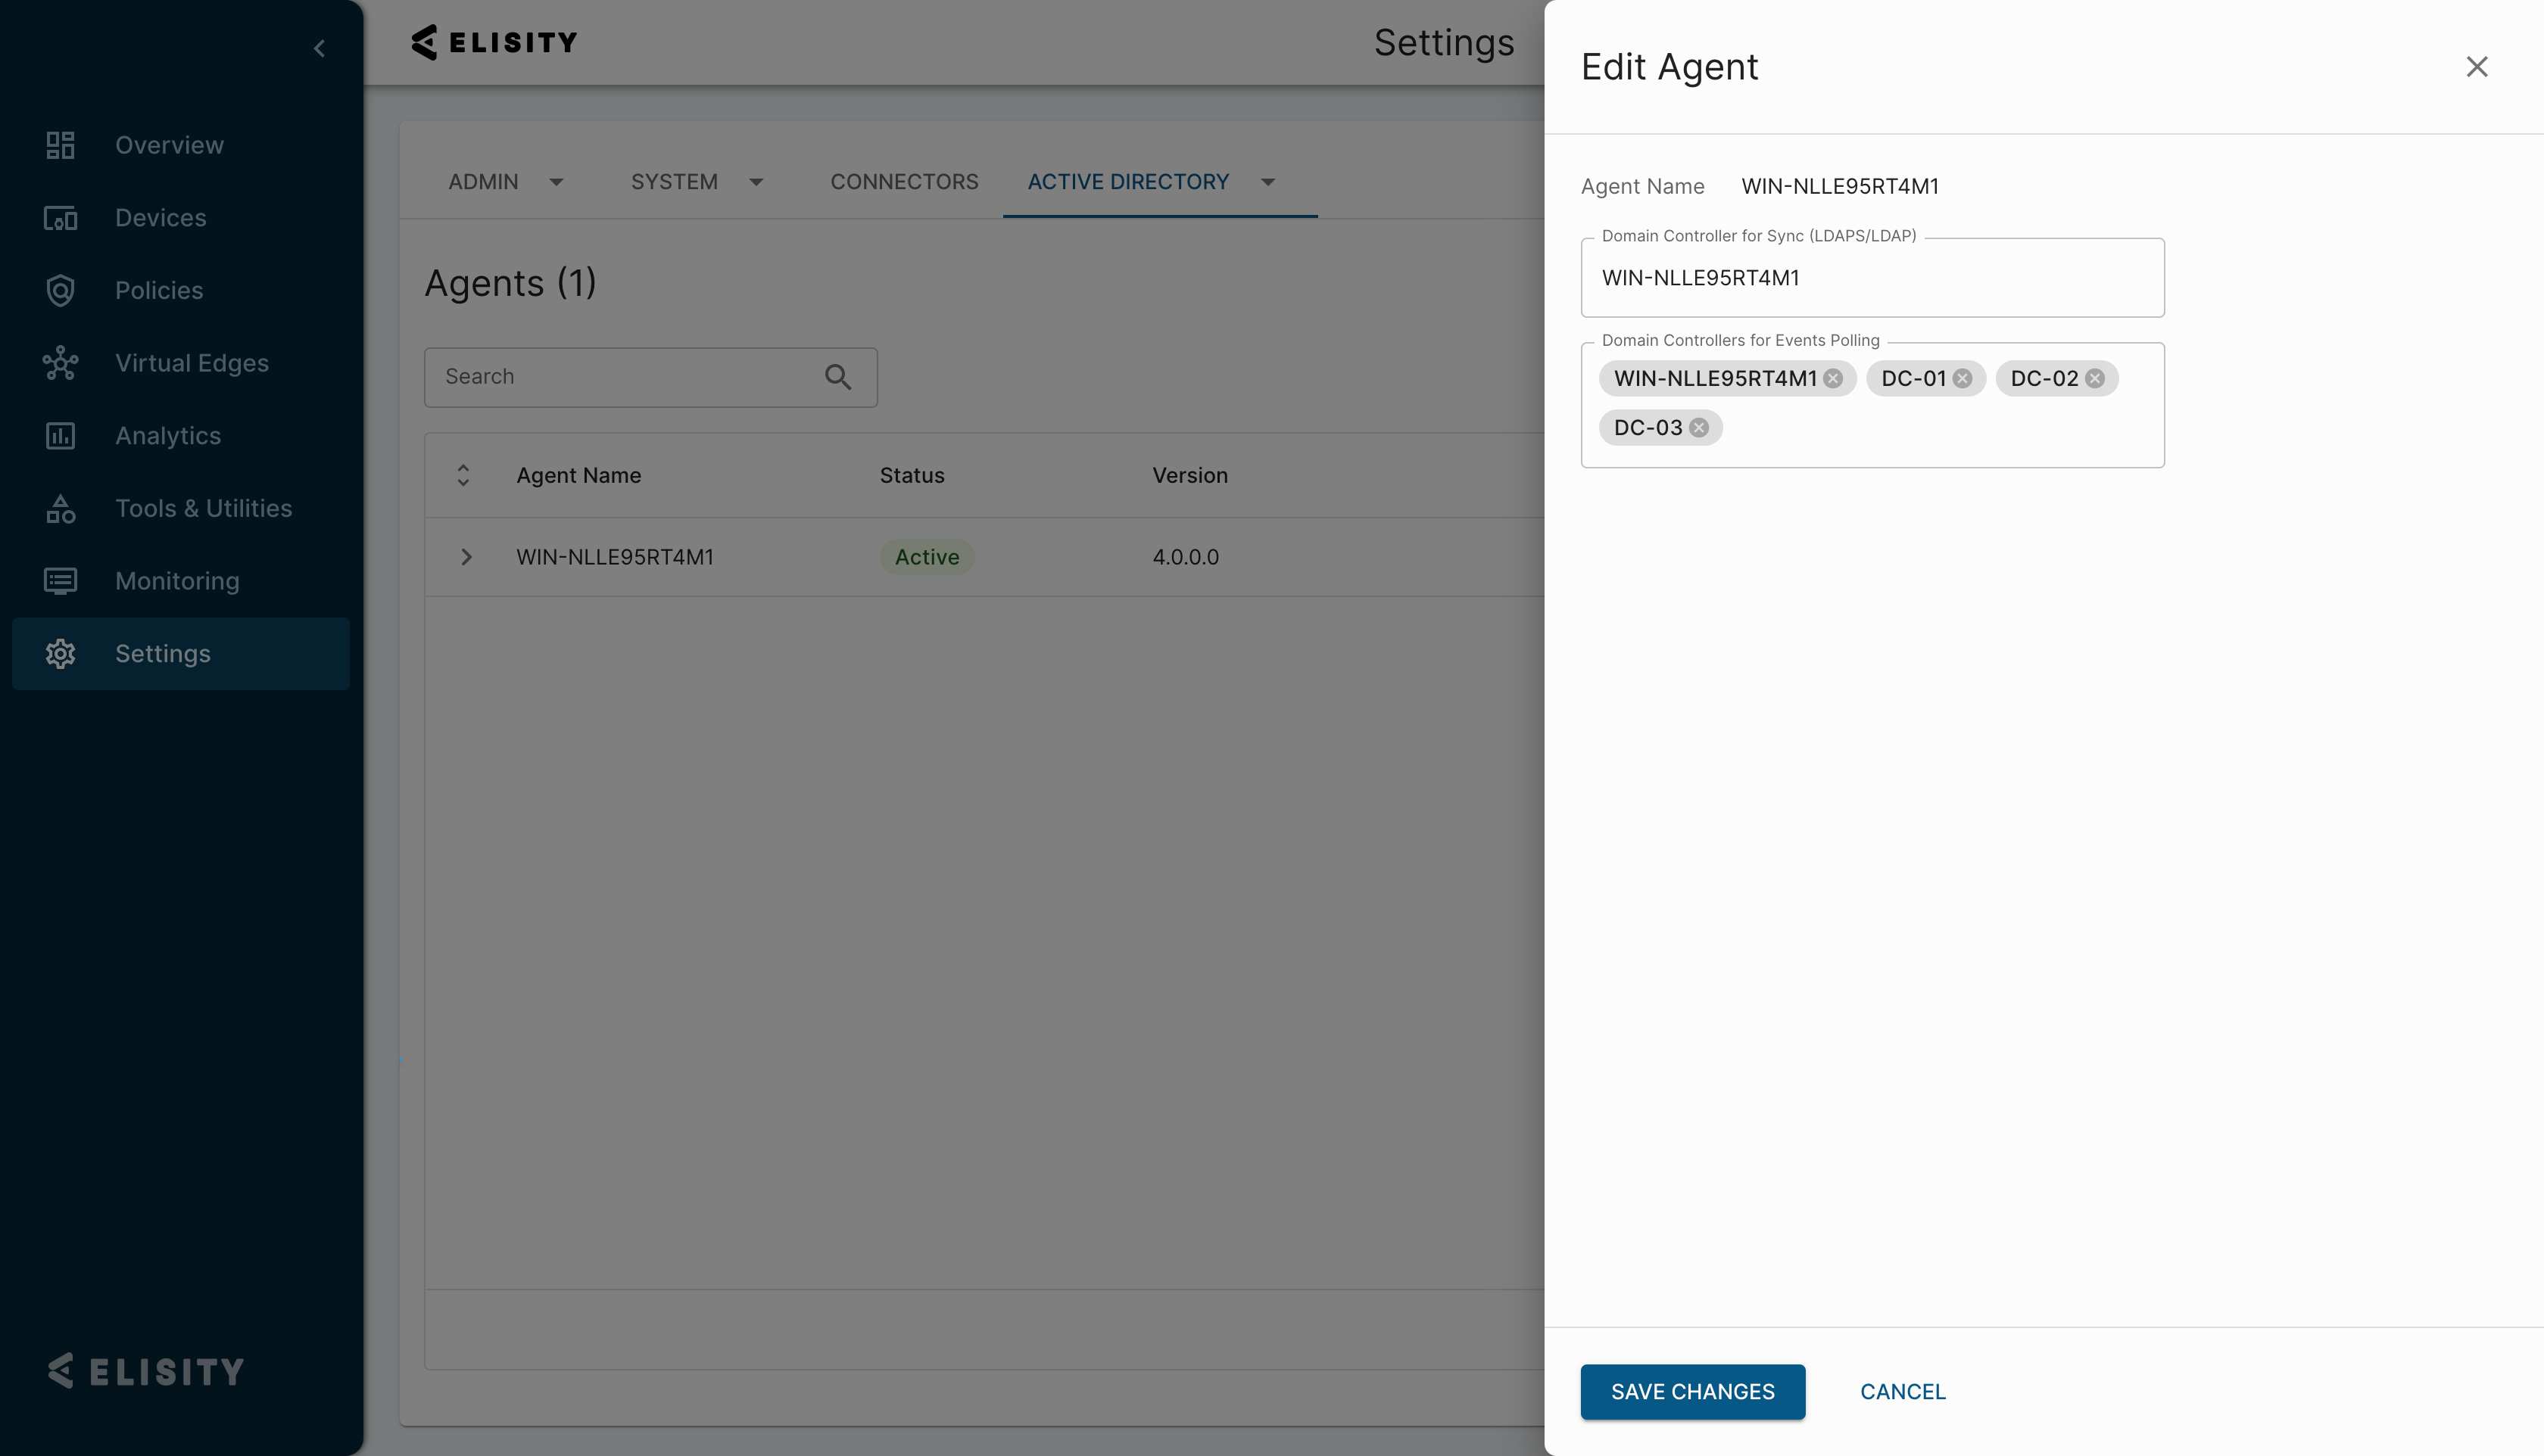Go to Monitoring

click(x=180, y=581)
